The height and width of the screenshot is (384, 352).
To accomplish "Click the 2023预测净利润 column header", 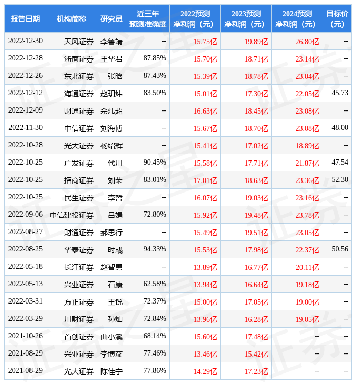I will (246, 18).
